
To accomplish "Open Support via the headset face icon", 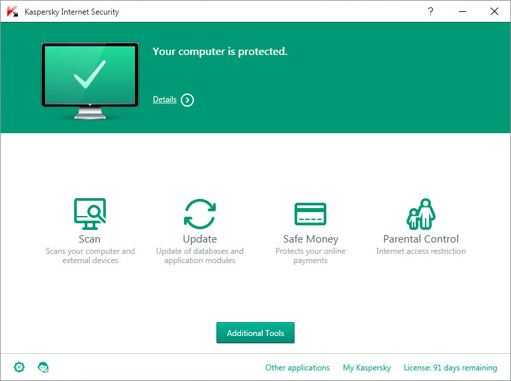I will [x=44, y=367].
